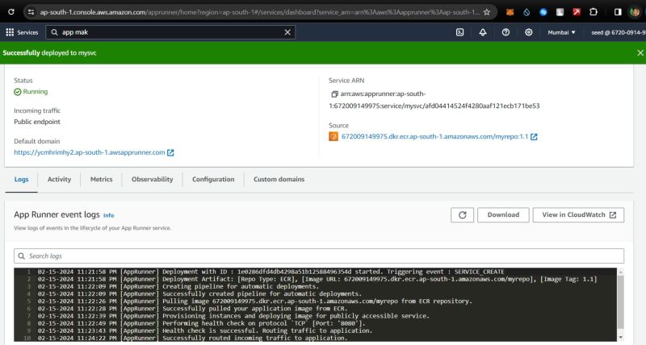
Task: Open the browser profile avatar
Action: pos(635,12)
